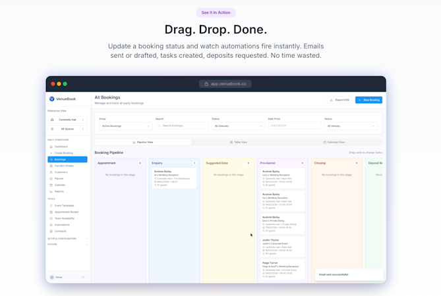Click the Customers people icon
The width and height of the screenshot is (441, 296).
(x=51, y=172)
